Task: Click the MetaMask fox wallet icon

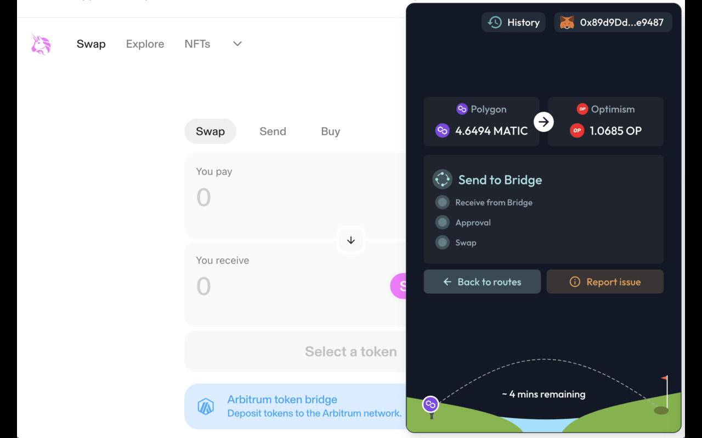Action: coord(567,22)
